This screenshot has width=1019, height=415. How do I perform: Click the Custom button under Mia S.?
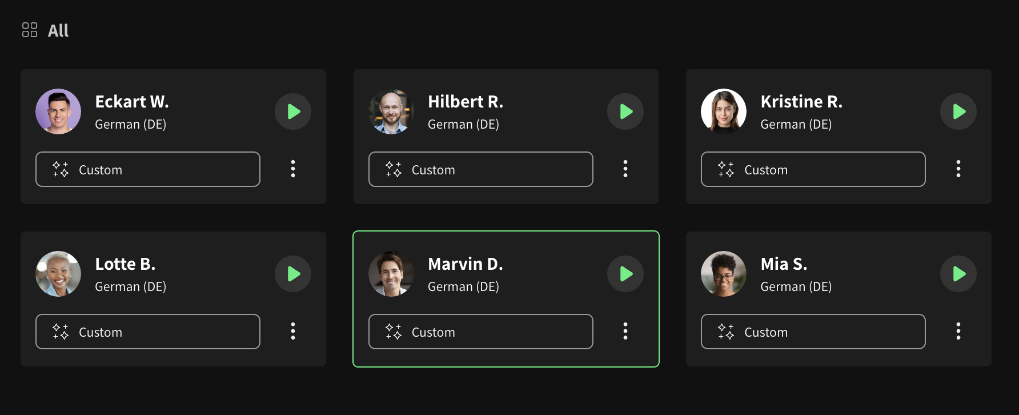point(813,332)
